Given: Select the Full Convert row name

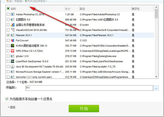Looking at the screenshot, I should tap(22, 41).
